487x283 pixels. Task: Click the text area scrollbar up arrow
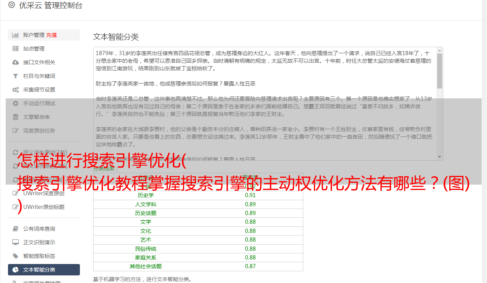tap(439, 50)
